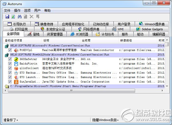The width and height of the screenshot is (172, 125).
Task: Open the 文件 menu
Action: point(7,11)
